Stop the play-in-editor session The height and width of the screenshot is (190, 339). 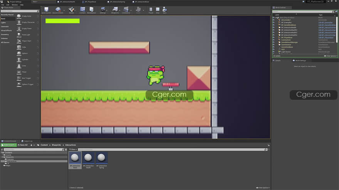click(158, 10)
